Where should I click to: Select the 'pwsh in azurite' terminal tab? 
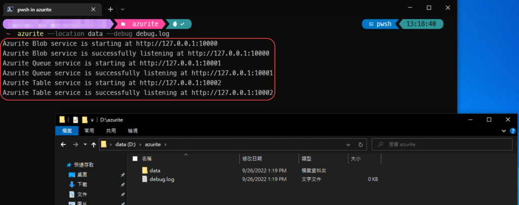click(x=53, y=10)
